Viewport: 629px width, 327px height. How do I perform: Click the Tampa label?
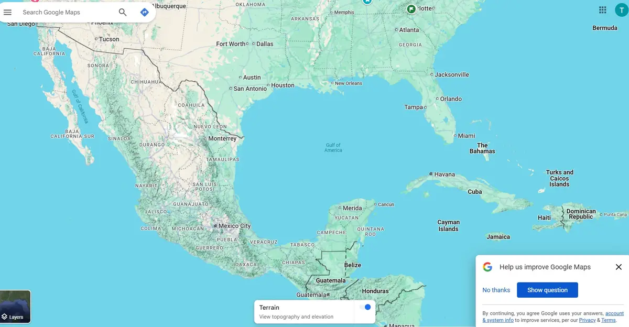coord(414,107)
